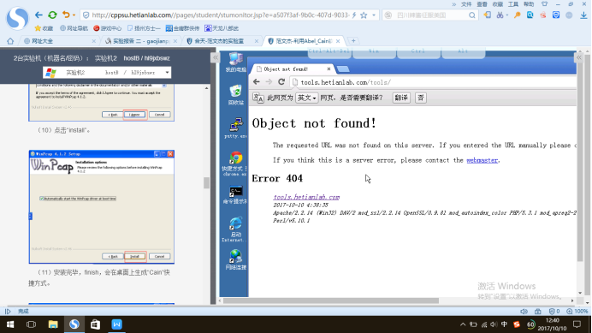The height and width of the screenshot is (333, 592).
Task: Click the Task View taskbar icon
Action: click(x=32, y=324)
